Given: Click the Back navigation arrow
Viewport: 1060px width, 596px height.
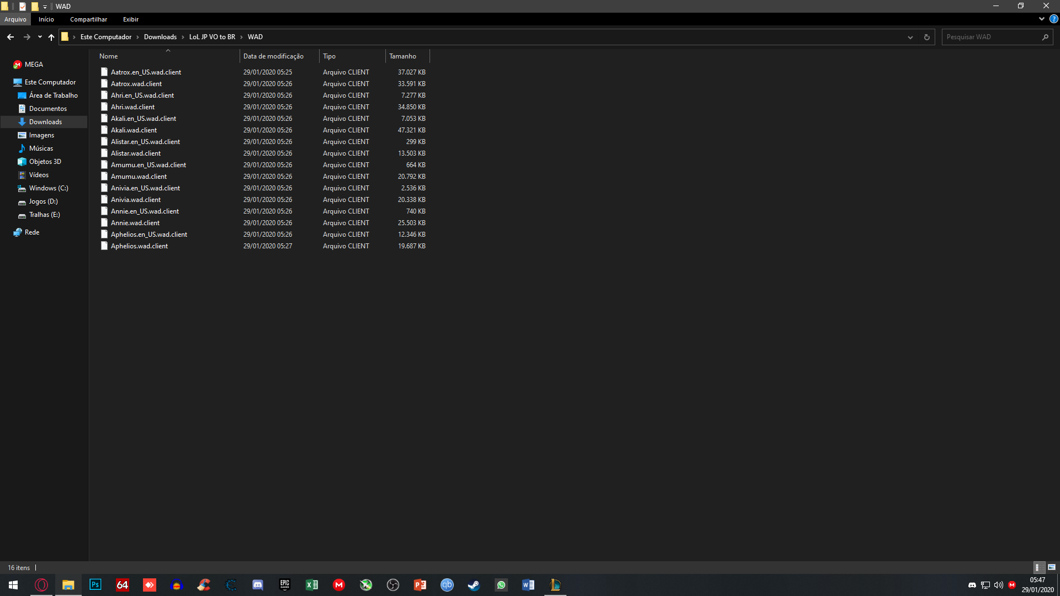Looking at the screenshot, I should click(10, 37).
